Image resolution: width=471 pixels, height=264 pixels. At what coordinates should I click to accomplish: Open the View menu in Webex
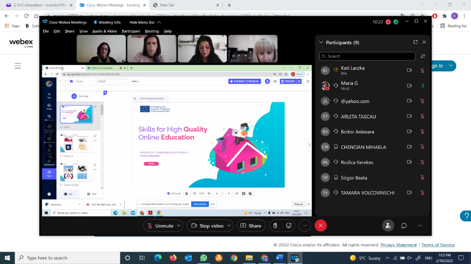click(83, 31)
